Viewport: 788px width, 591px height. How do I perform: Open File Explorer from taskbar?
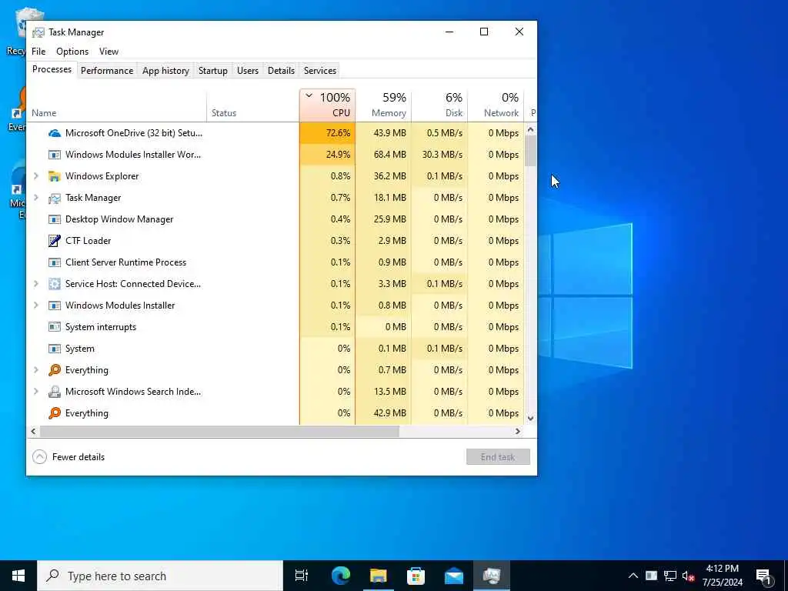(378, 576)
